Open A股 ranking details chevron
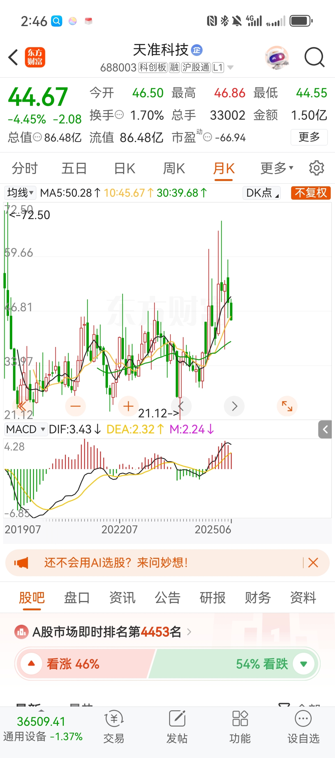 coord(189,632)
